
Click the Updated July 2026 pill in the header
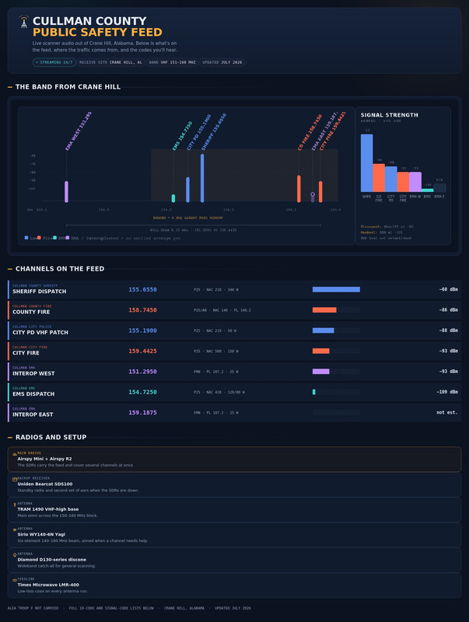click(222, 62)
